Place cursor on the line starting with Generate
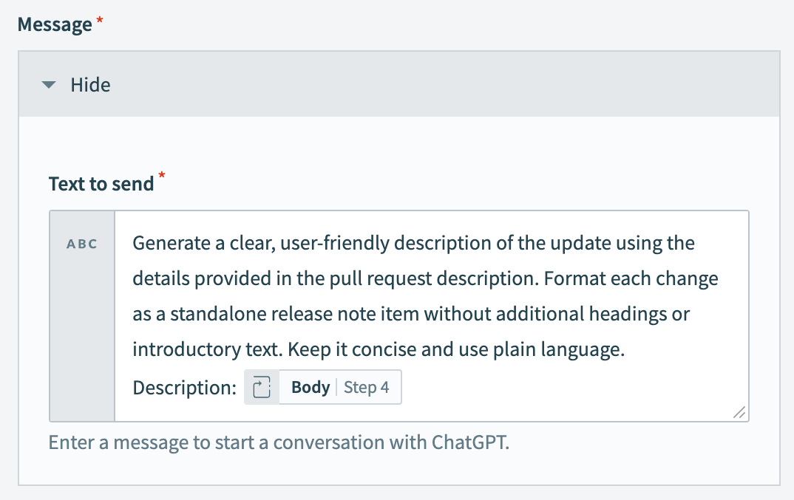The image size is (794, 500). point(413,243)
